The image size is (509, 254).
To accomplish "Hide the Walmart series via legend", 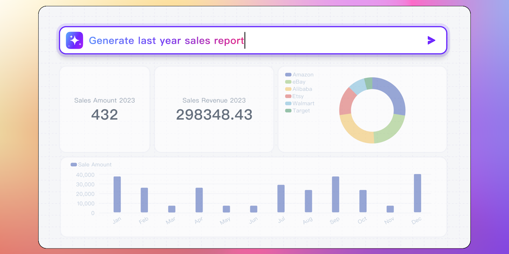I will click(300, 103).
